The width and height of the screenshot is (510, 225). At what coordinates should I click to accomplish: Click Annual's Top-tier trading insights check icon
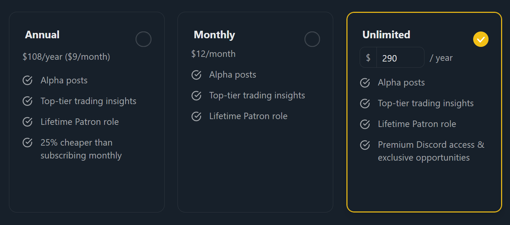pos(28,101)
